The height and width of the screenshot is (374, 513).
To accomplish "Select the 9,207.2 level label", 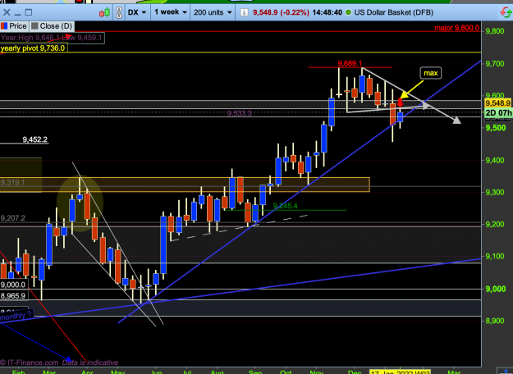I will tap(13, 218).
